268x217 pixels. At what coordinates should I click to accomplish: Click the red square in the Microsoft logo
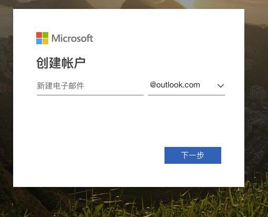39,35
